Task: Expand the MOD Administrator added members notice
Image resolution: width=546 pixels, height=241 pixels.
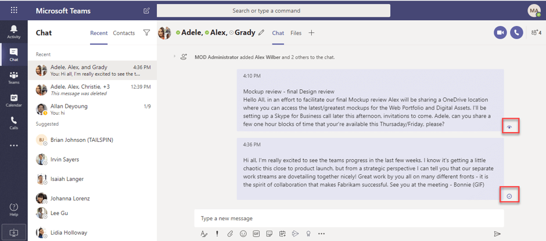Action: [174, 57]
